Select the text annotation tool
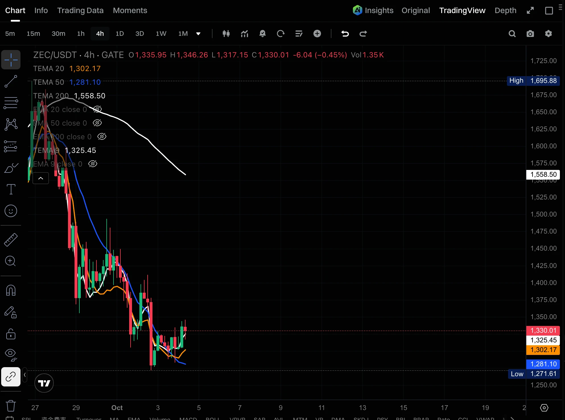This screenshot has width=565, height=420. [x=11, y=189]
